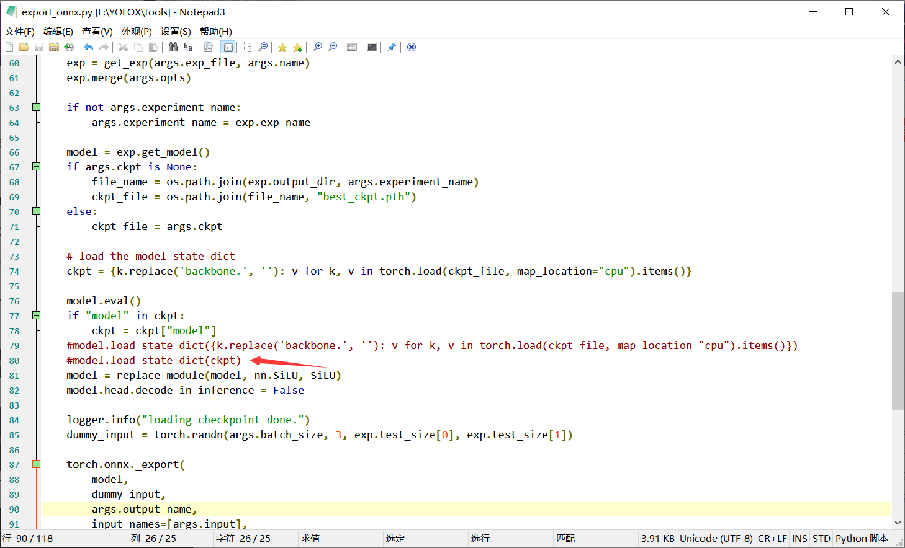
Task: Open the 文件(F) menu
Action: point(19,31)
